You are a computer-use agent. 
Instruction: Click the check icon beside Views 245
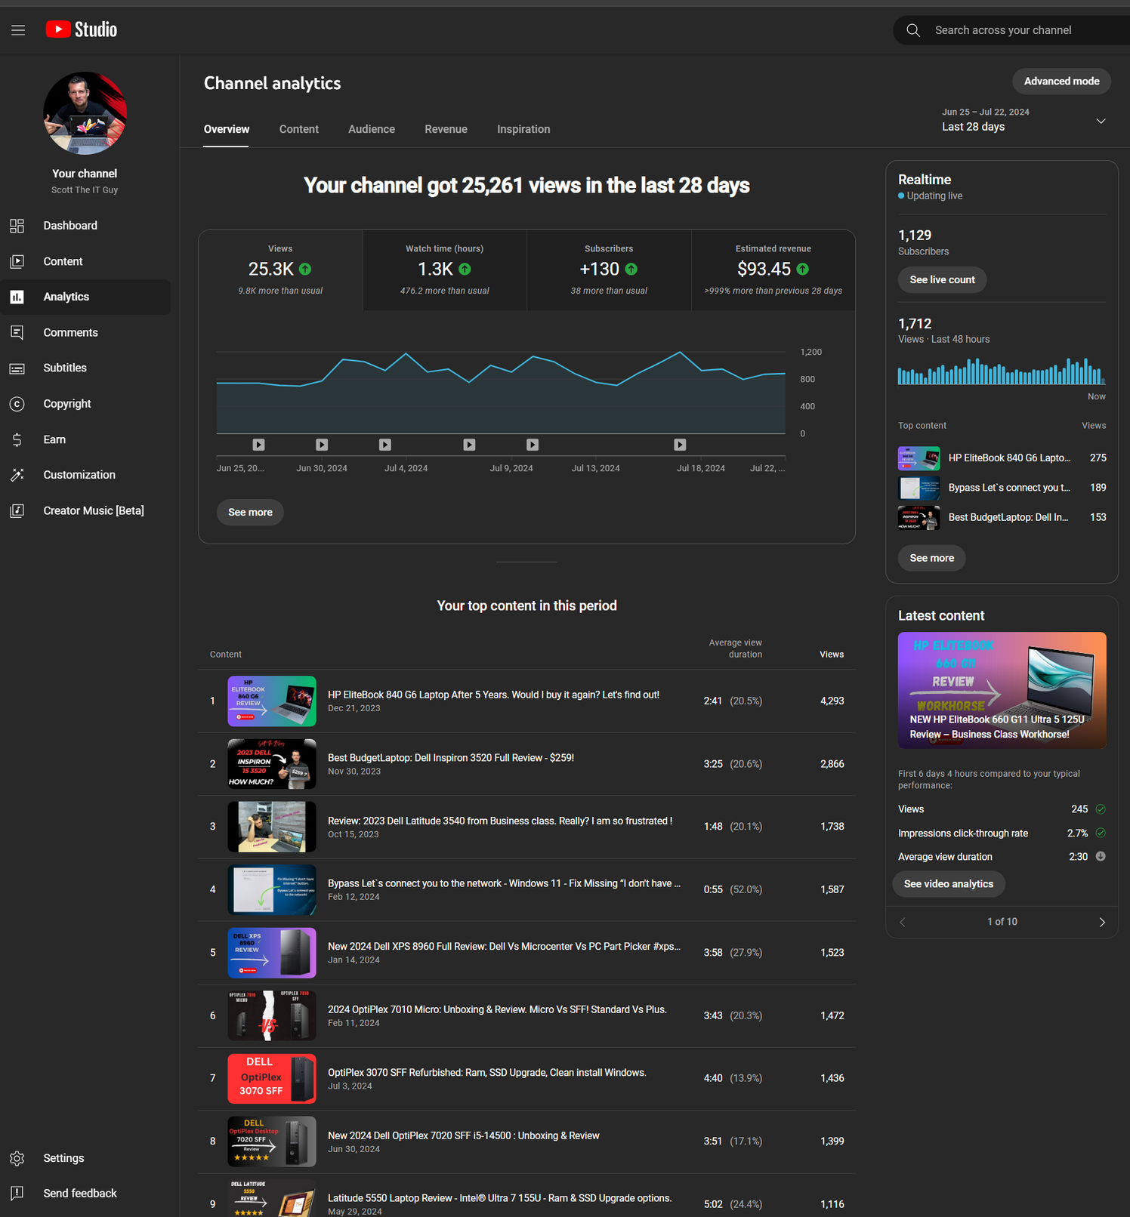pos(1101,809)
